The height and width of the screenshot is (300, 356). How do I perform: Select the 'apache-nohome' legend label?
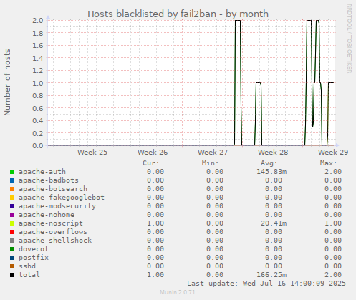pyautogui.click(x=47, y=215)
